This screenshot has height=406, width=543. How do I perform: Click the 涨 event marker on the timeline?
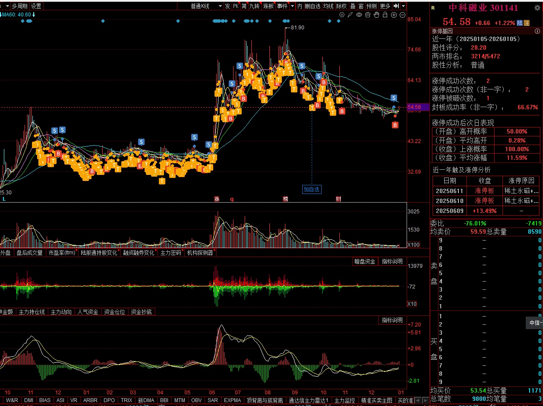pyautogui.click(x=217, y=199)
